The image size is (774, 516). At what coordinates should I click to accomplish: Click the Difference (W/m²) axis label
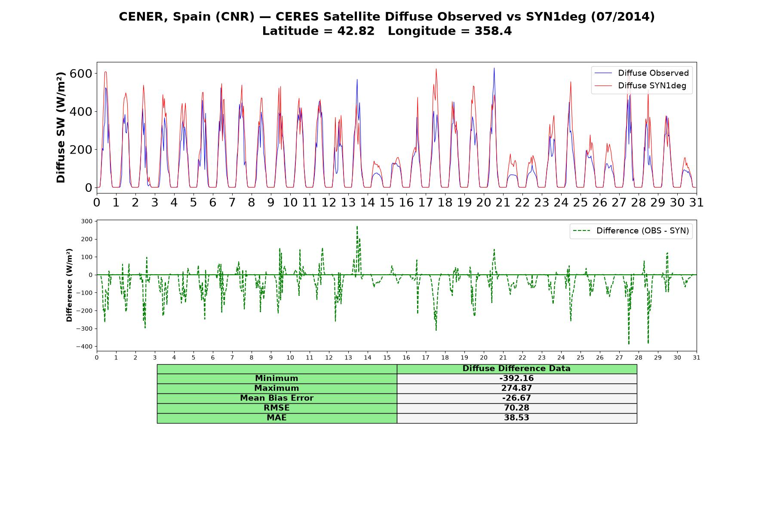tap(69, 285)
